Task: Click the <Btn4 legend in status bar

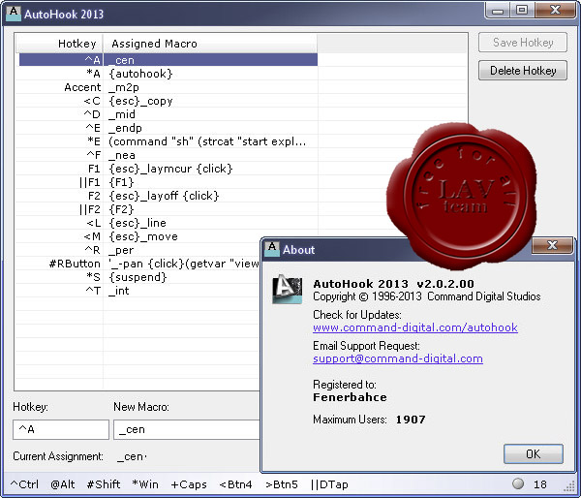Action: click(235, 484)
